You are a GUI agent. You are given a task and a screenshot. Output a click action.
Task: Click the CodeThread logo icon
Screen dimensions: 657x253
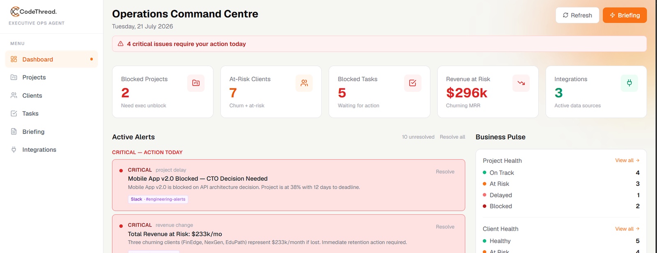[x=15, y=11]
